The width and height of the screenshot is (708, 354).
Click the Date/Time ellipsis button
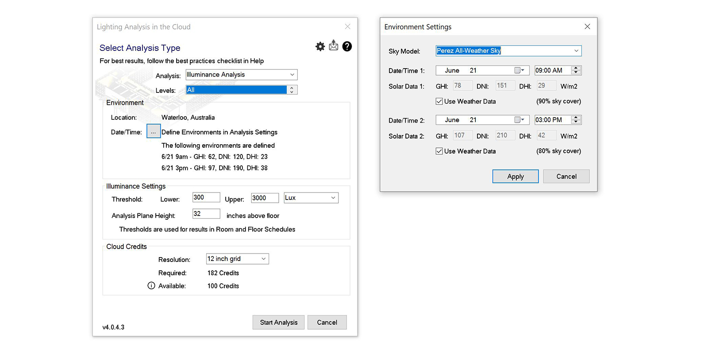click(x=153, y=132)
